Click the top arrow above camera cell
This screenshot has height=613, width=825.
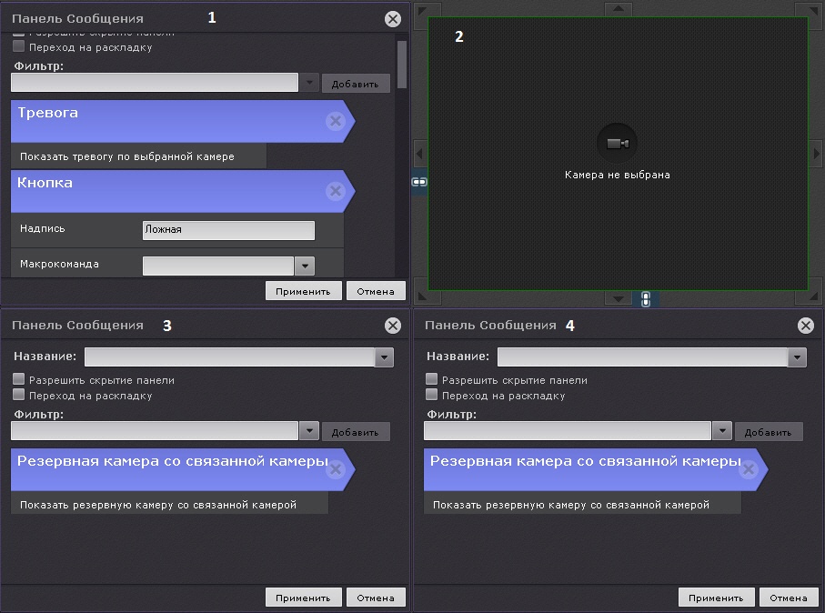(x=618, y=8)
